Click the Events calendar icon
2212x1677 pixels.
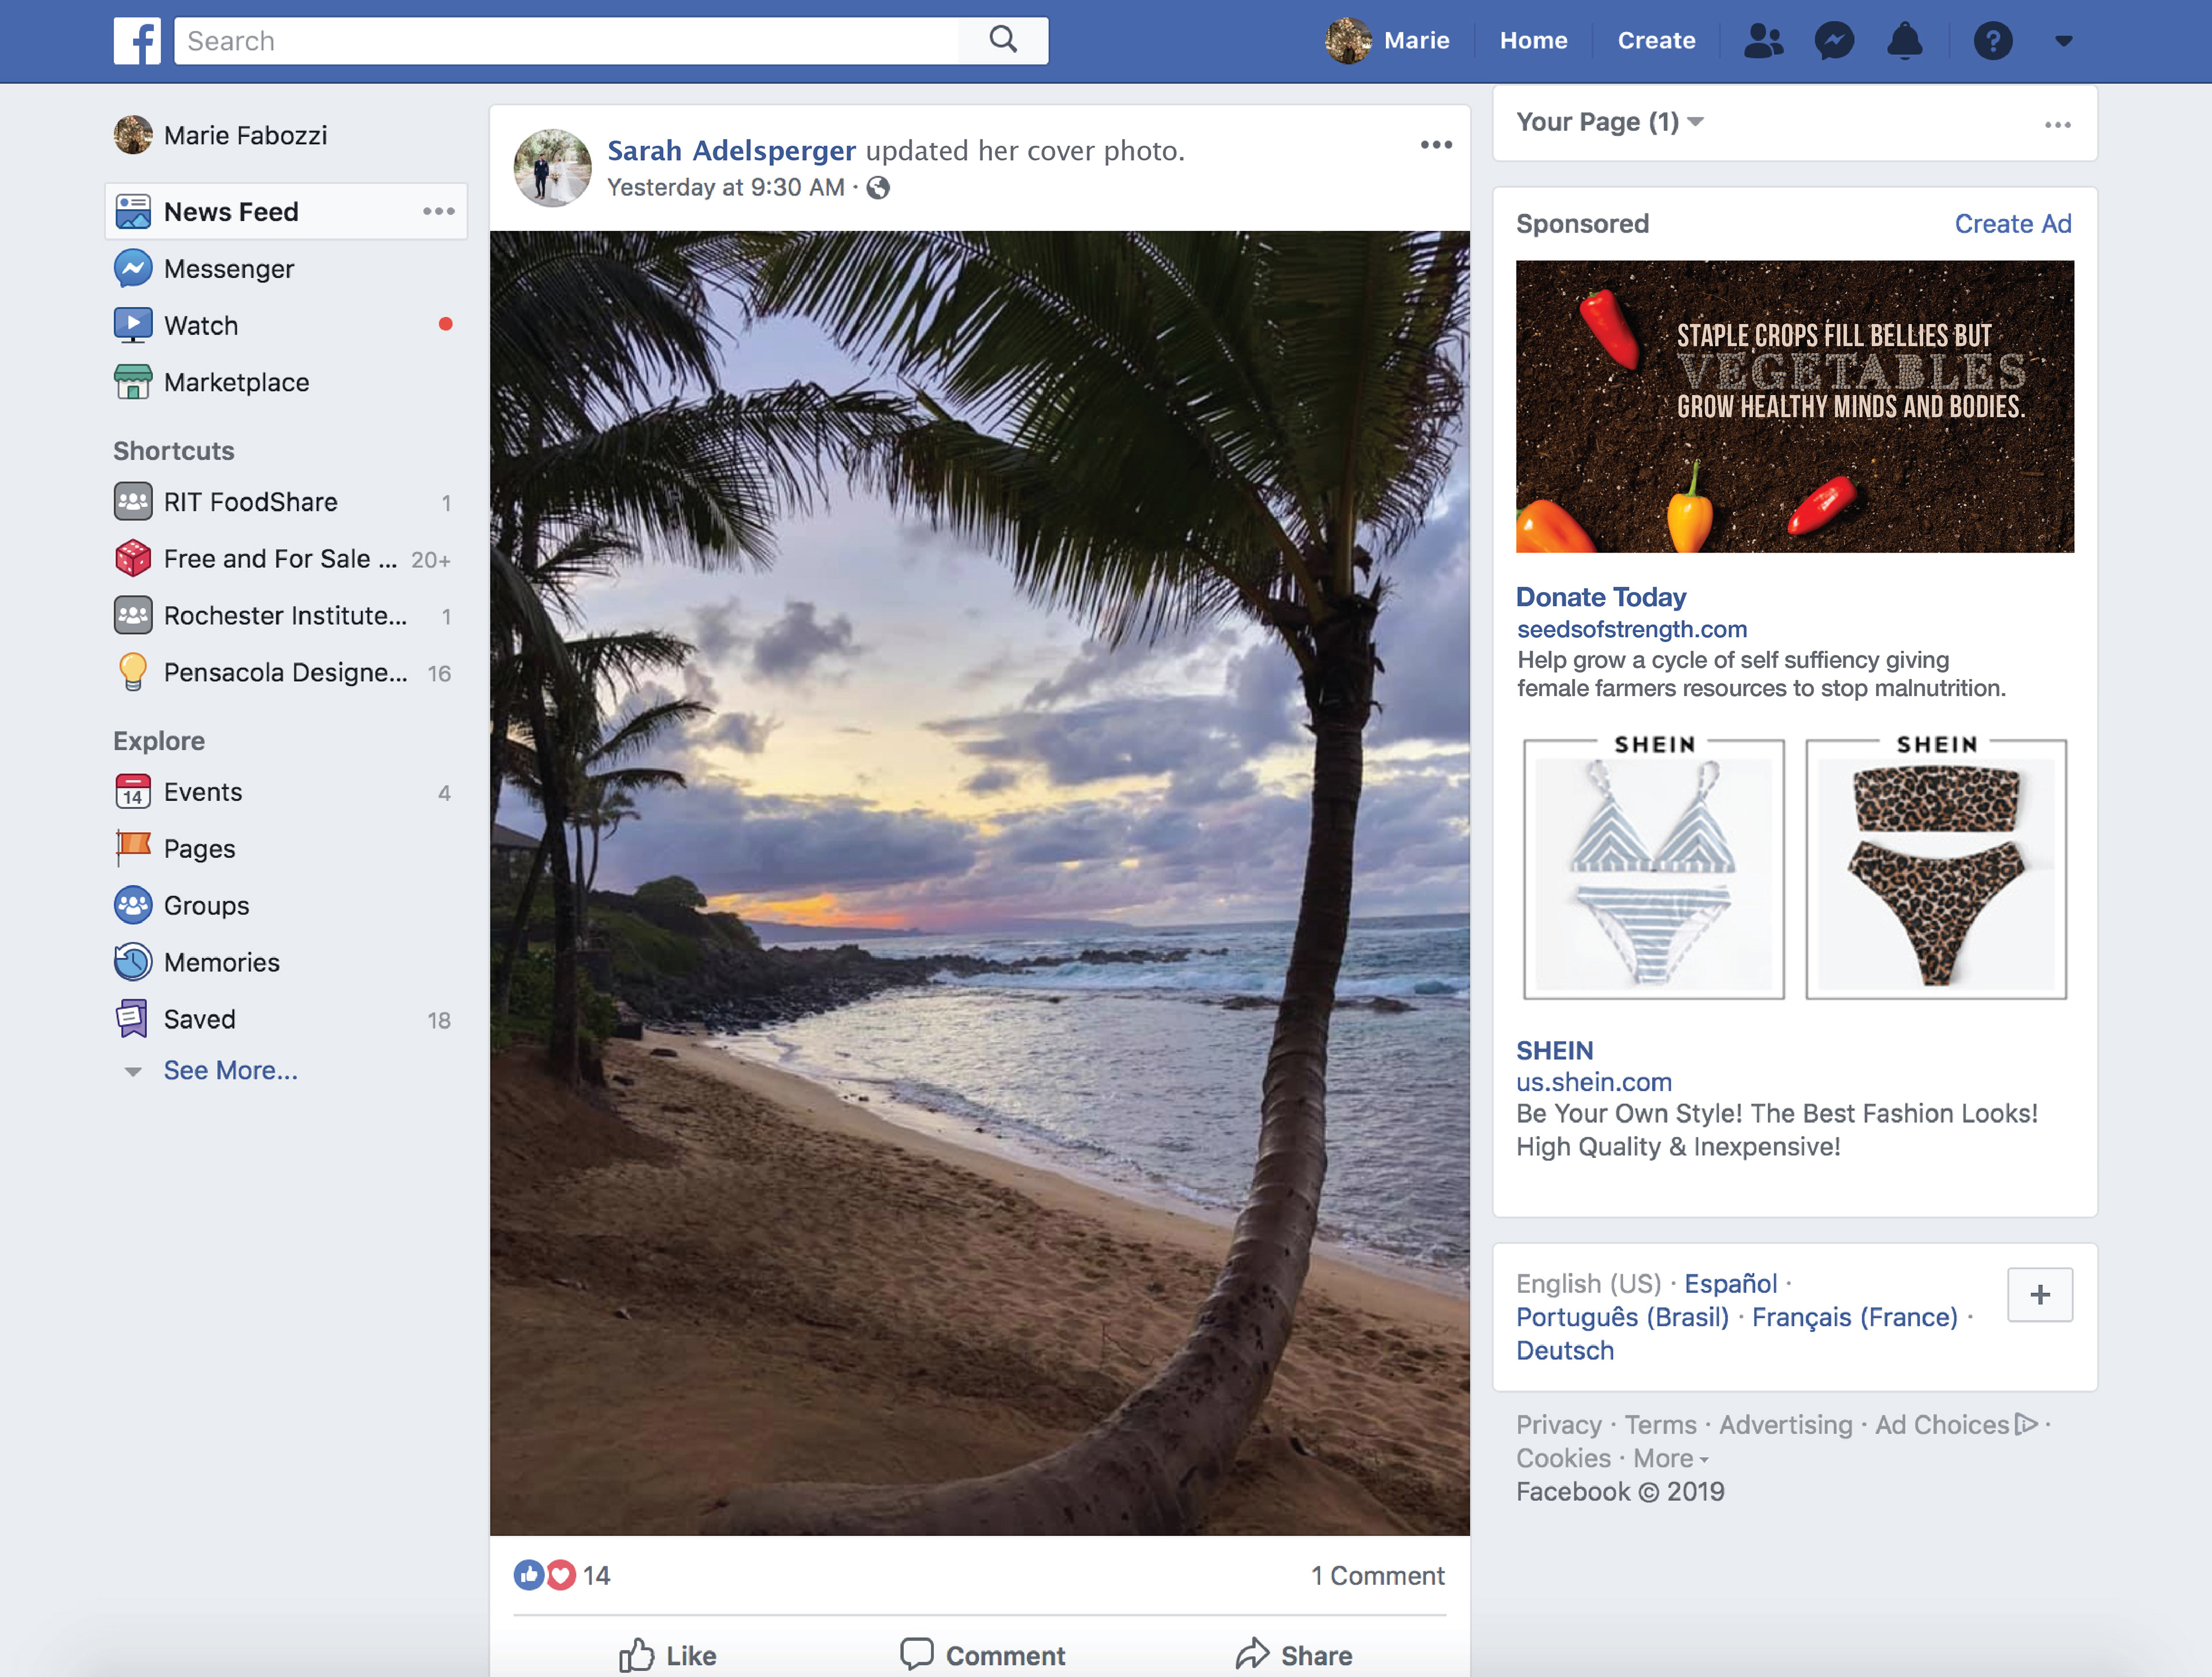(x=133, y=792)
